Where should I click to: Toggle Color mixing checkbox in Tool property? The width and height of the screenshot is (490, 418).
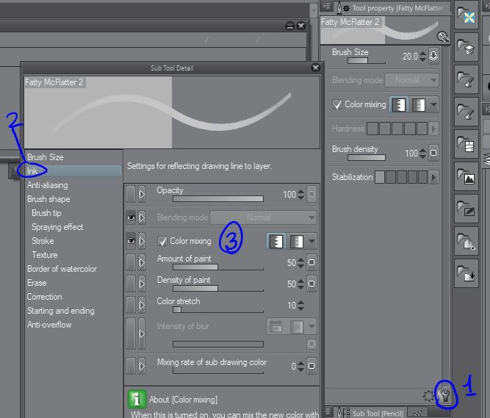pos(337,105)
